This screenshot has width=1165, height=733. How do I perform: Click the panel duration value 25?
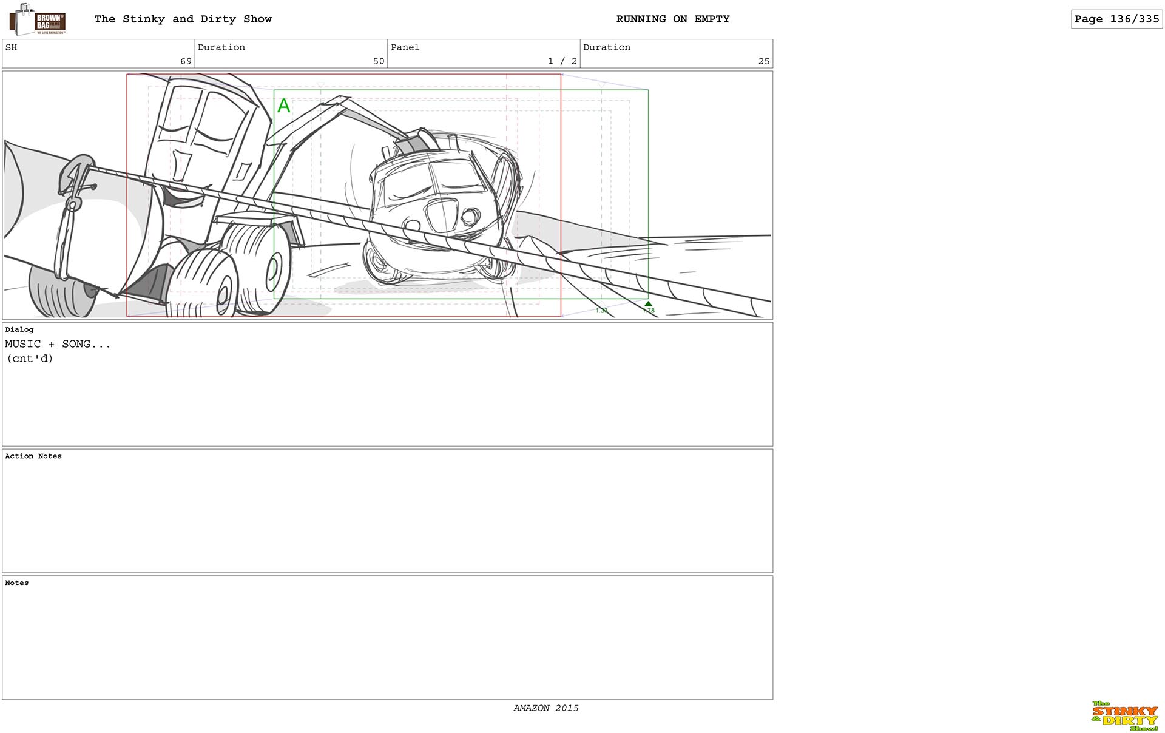tap(764, 61)
